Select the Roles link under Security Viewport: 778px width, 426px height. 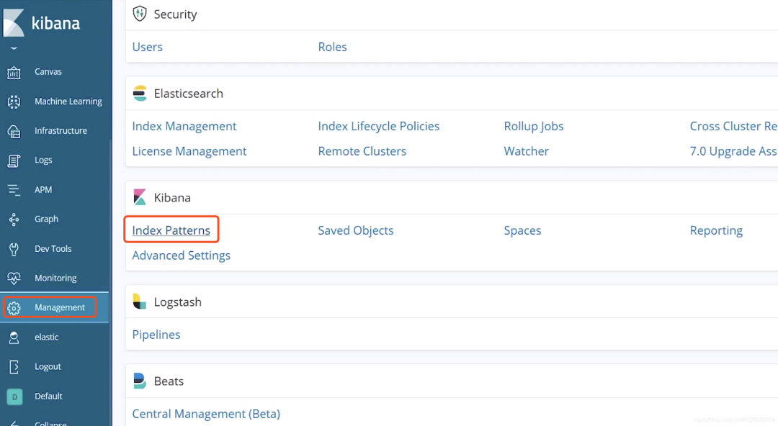[332, 47]
